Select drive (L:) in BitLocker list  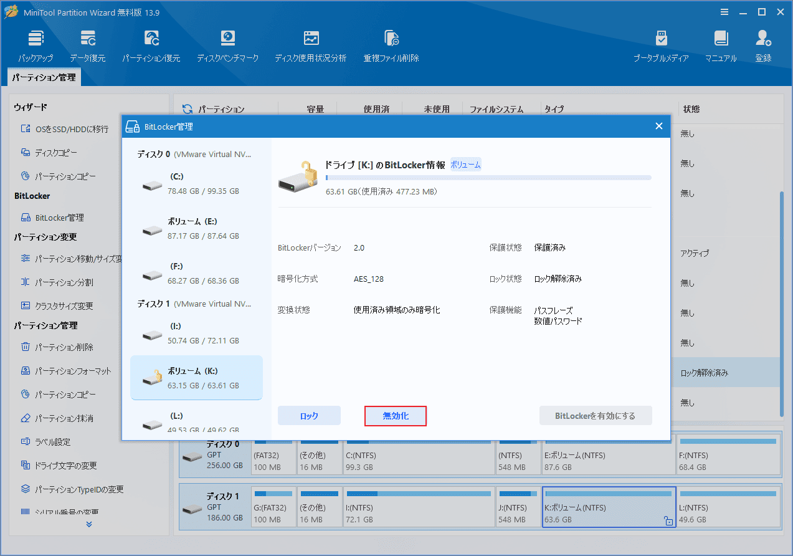click(x=196, y=422)
